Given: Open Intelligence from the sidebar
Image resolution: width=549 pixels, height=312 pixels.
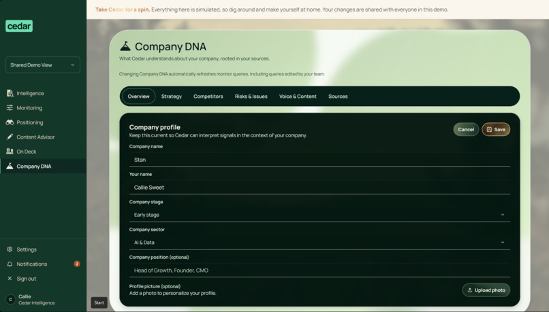Looking at the screenshot, I should pyautogui.click(x=31, y=93).
